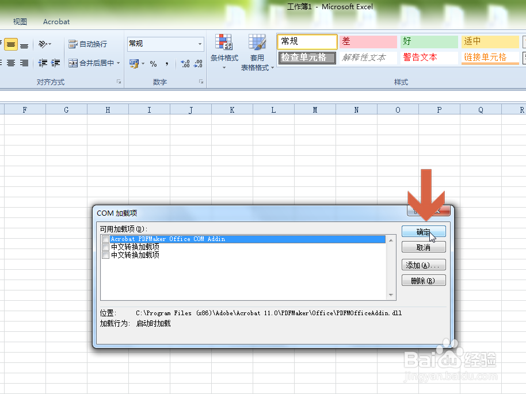Click Merge and Center (合并后居中)
The image size is (526, 394).
(x=92, y=63)
